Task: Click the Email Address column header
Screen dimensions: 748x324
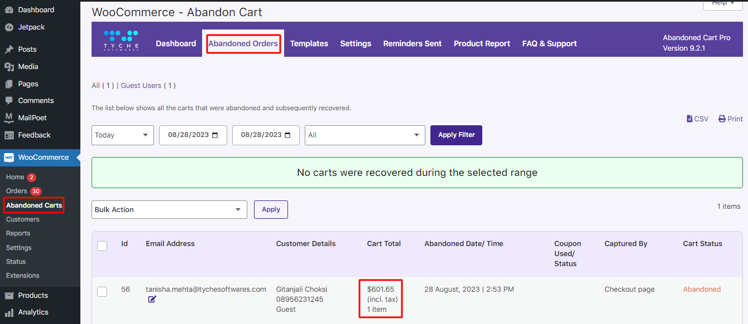Action: tap(170, 244)
